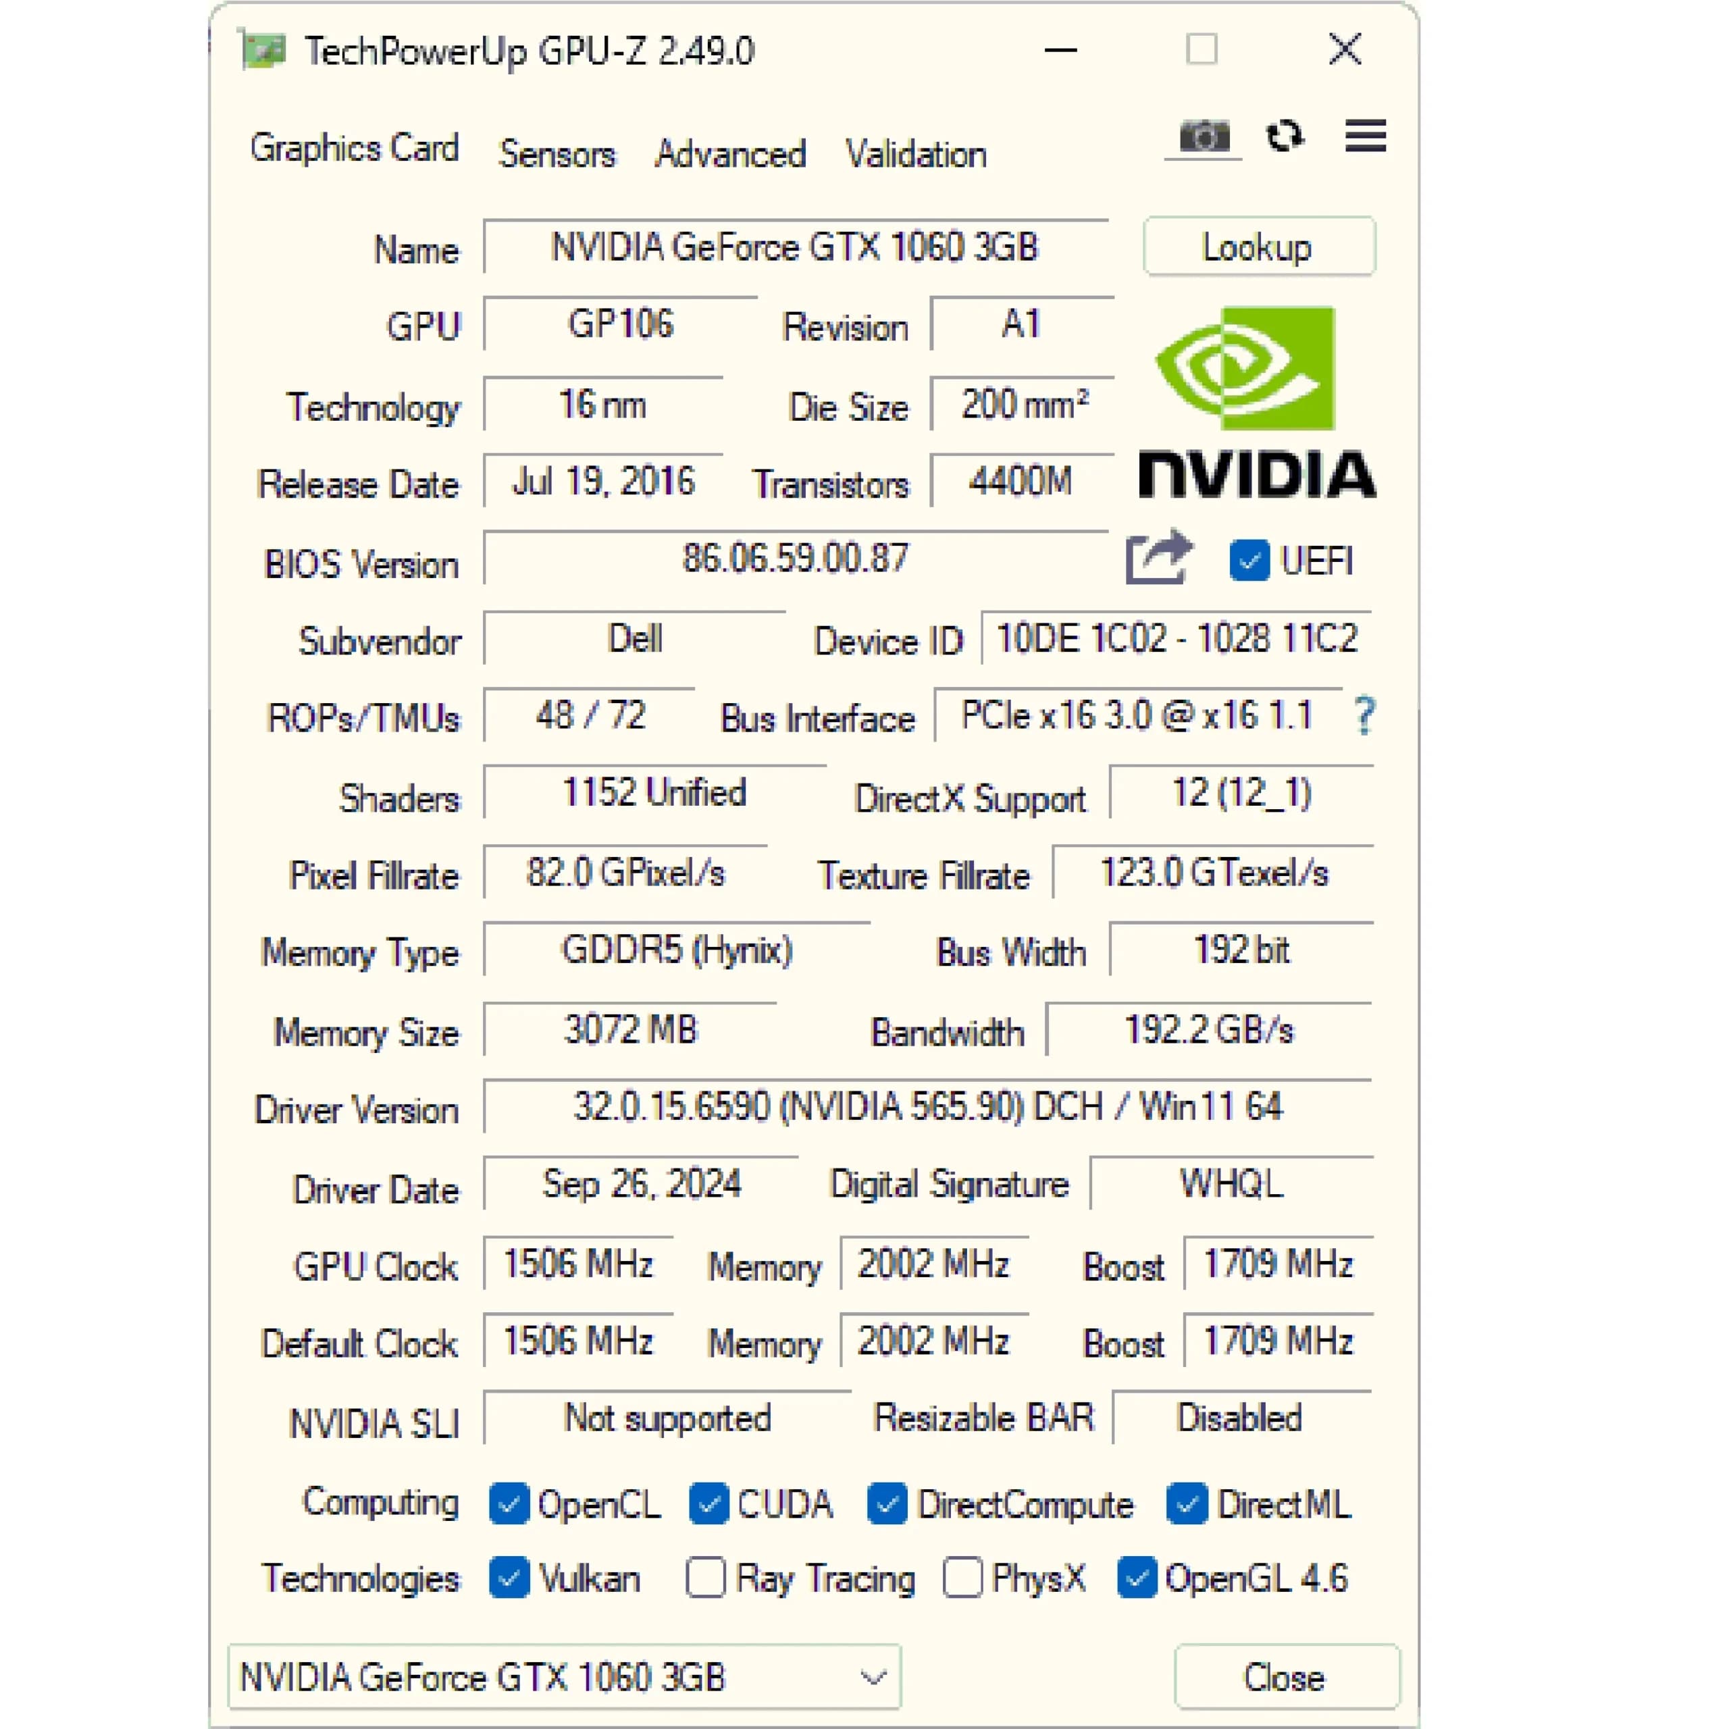Click the Driver Date value Sep 26, 2024
Screen dimensions: 1729x1729
click(642, 1183)
